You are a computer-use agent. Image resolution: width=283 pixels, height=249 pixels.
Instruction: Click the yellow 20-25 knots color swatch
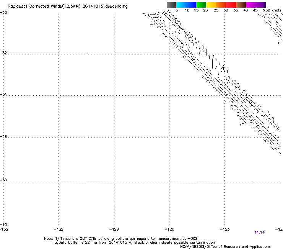coord(211,5)
